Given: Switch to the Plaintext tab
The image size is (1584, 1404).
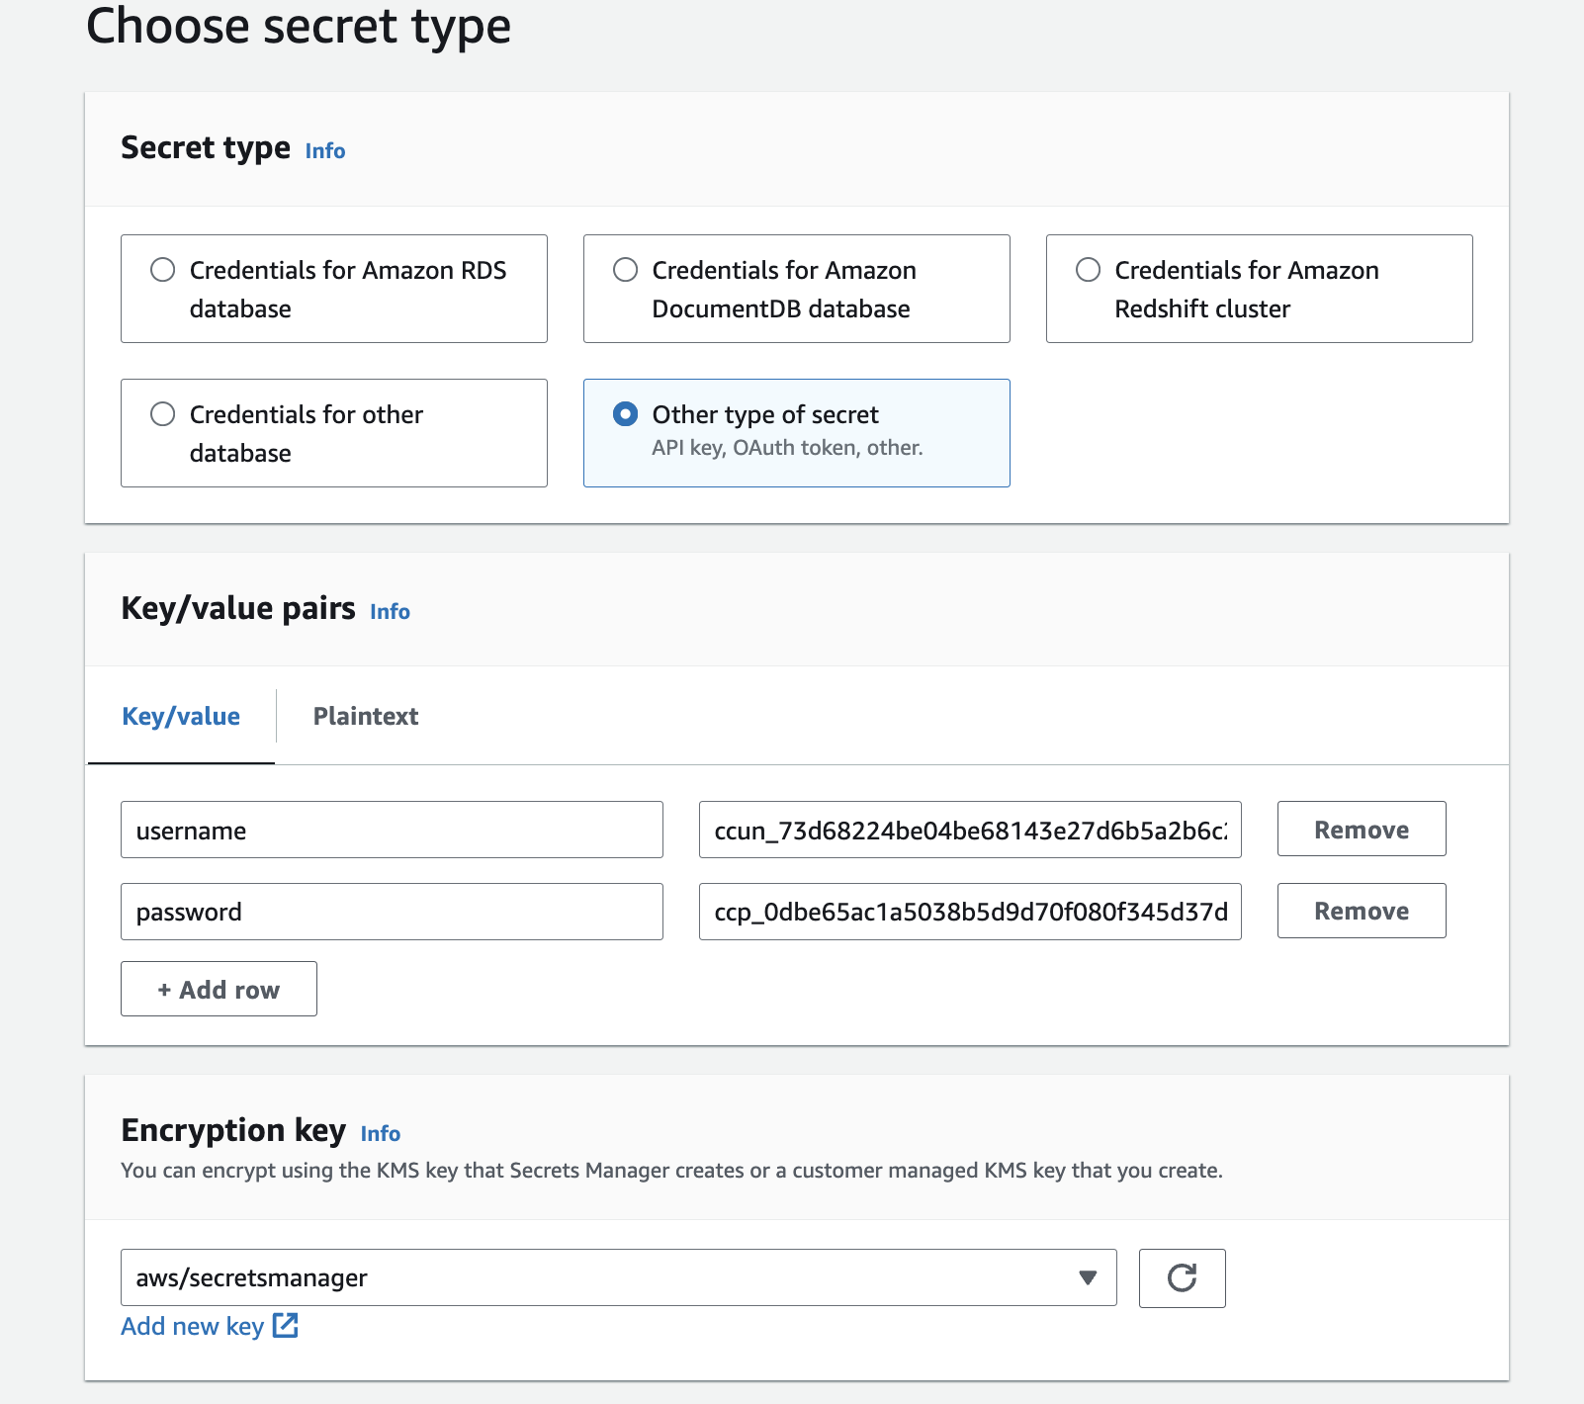Looking at the screenshot, I should tap(365, 716).
